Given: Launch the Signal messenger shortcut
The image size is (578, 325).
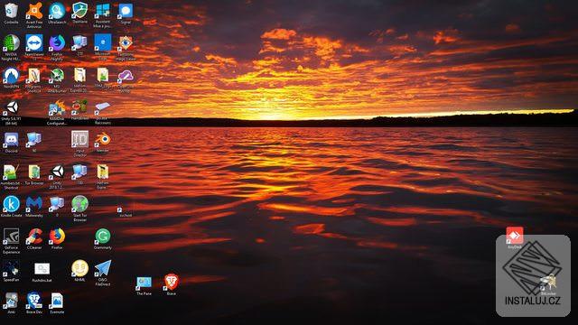Looking at the screenshot, I should [126, 11].
